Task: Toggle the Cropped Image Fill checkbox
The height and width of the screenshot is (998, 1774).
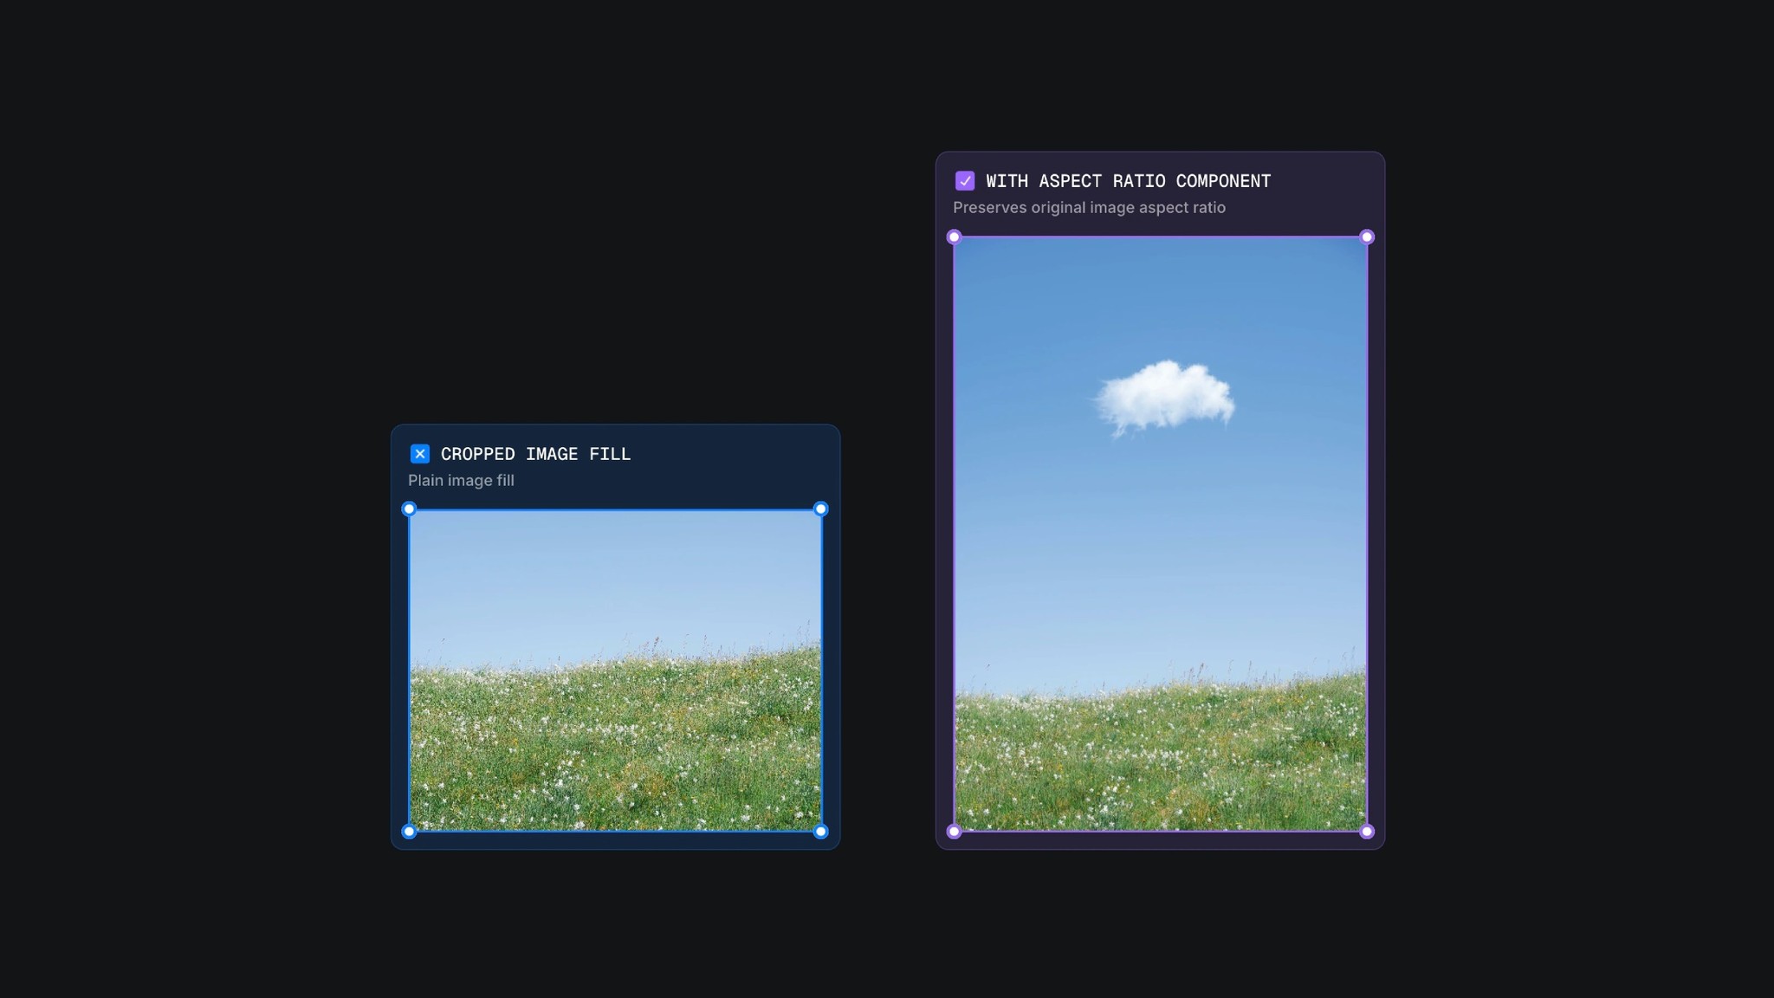Action: [420, 453]
